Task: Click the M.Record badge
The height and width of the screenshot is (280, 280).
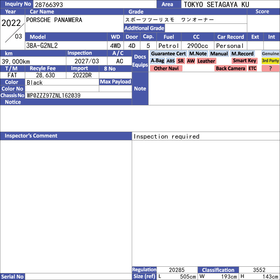Action: click(243, 54)
